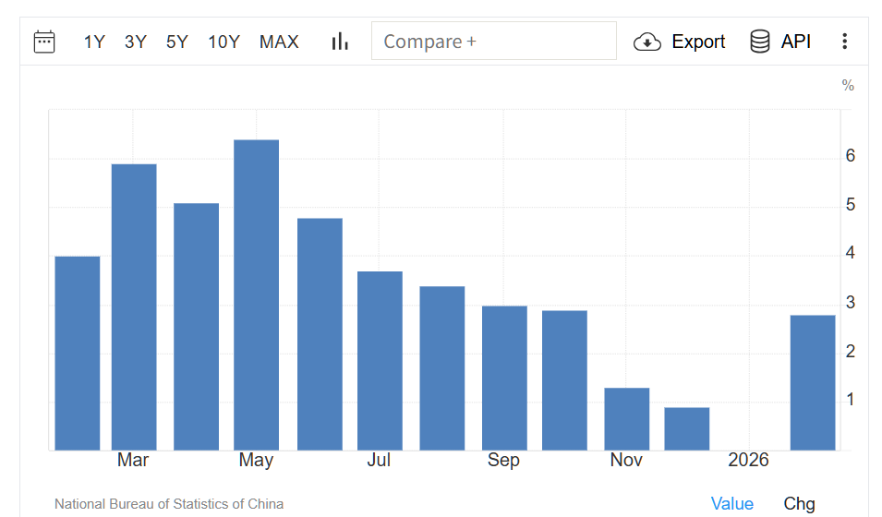Viewport: 882px width, 517px height.
Task: Show the 5Y time range
Action: pyautogui.click(x=177, y=42)
